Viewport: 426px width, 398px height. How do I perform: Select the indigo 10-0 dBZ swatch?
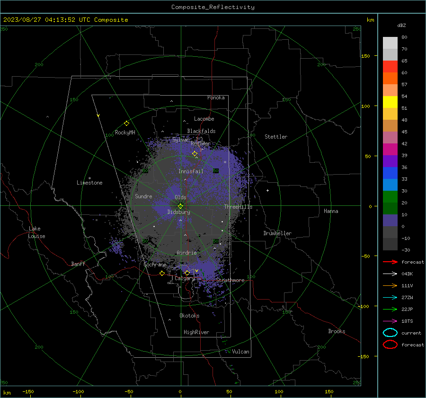coord(390,220)
